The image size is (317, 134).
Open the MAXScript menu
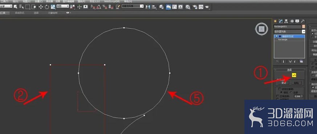[112, 1]
